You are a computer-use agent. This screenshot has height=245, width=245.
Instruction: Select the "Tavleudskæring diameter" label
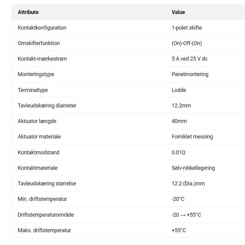[47, 106]
